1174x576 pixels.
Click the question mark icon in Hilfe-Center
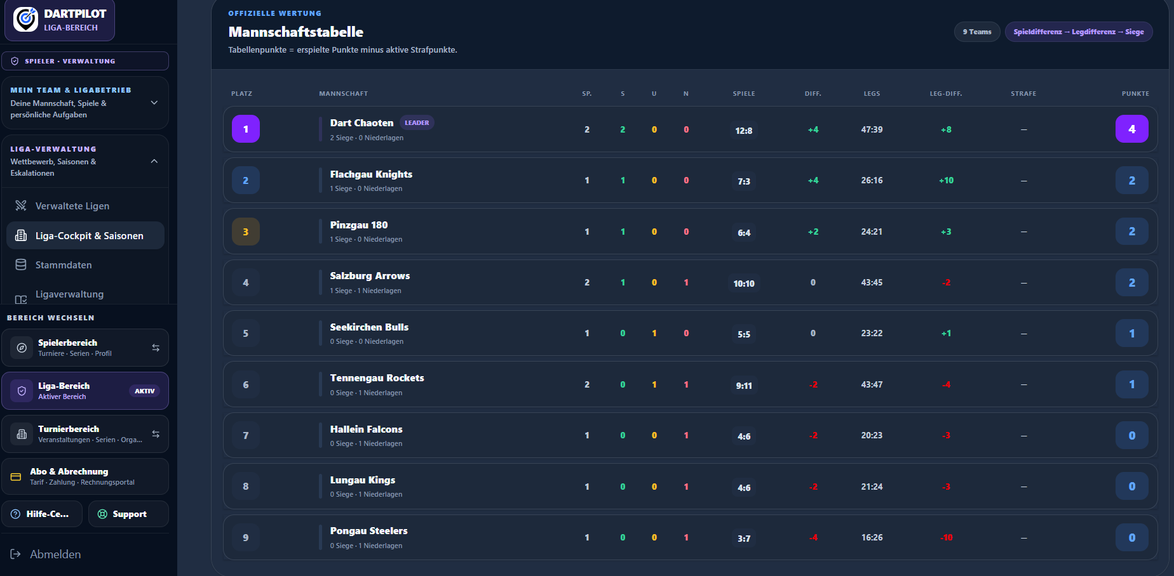click(x=16, y=514)
